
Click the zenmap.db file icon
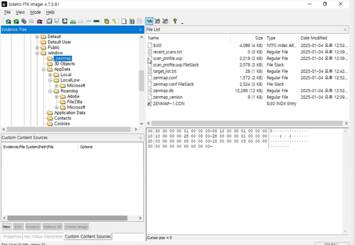point(149,91)
